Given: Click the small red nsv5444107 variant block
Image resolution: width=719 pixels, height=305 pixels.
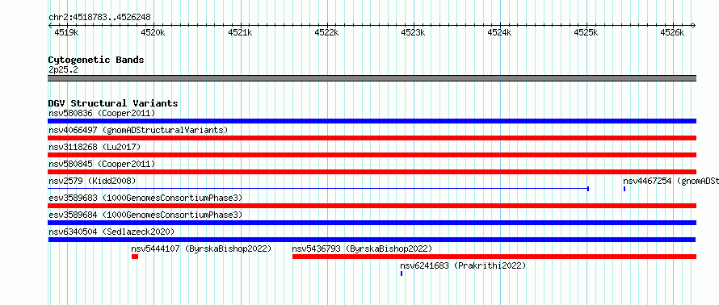Looking at the screenshot, I should 135,257.
